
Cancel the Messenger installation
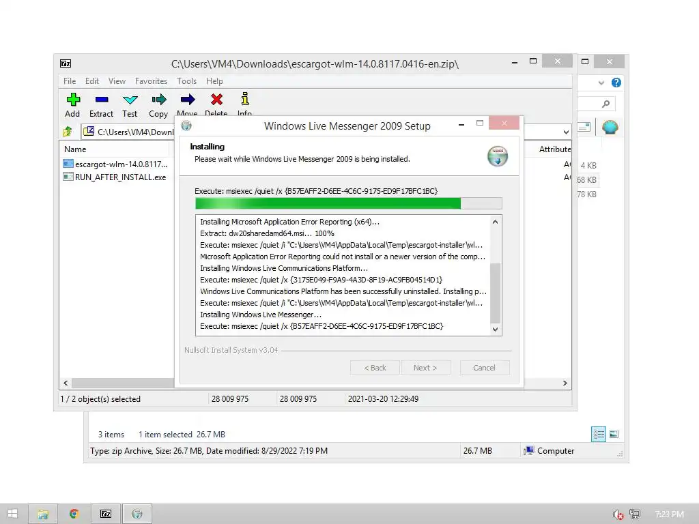484,368
